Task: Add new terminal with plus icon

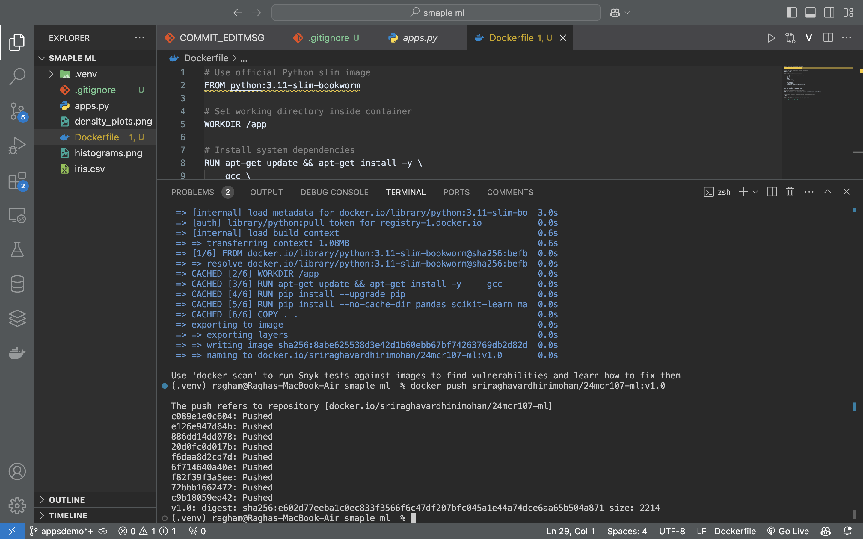Action: pyautogui.click(x=743, y=192)
